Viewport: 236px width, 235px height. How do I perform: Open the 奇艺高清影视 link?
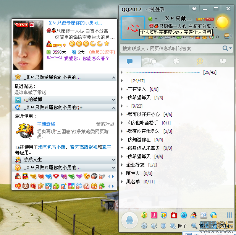pyautogui.click(x=84, y=147)
